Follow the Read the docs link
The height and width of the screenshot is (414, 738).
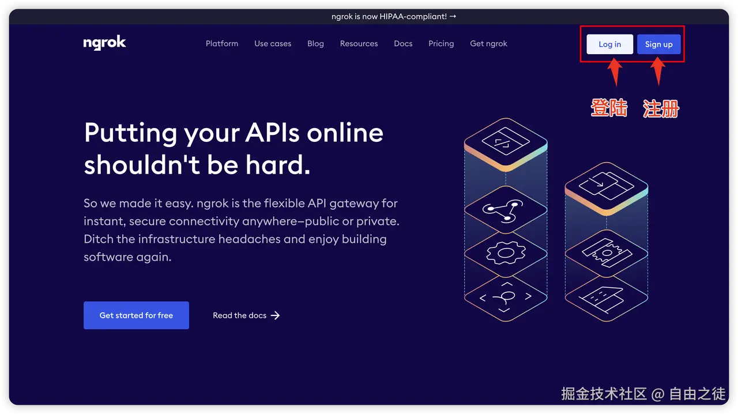point(246,315)
